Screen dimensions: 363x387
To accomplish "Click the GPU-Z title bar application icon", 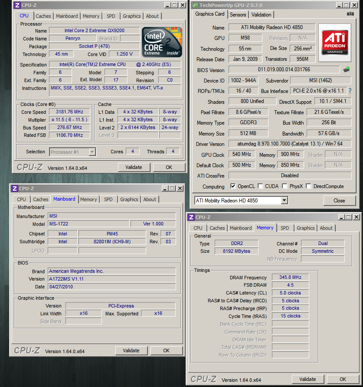I will (x=195, y=5).
